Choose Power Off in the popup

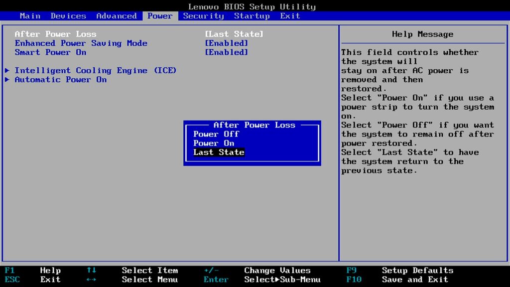coord(216,134)
